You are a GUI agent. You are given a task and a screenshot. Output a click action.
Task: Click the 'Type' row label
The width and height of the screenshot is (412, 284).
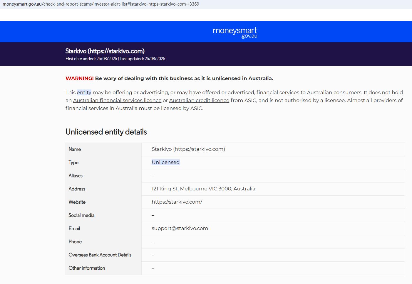[73, 162]
